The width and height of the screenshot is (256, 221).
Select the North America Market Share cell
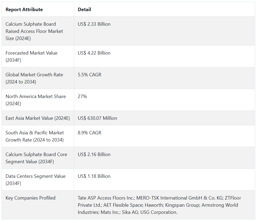(36, 100)
